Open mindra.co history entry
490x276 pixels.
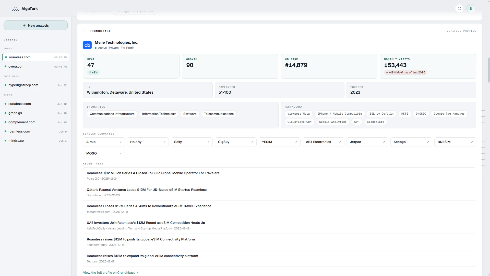[36, 141]
